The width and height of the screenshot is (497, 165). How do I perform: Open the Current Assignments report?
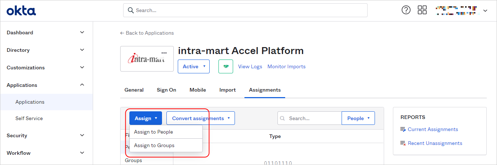click(432, 129)
